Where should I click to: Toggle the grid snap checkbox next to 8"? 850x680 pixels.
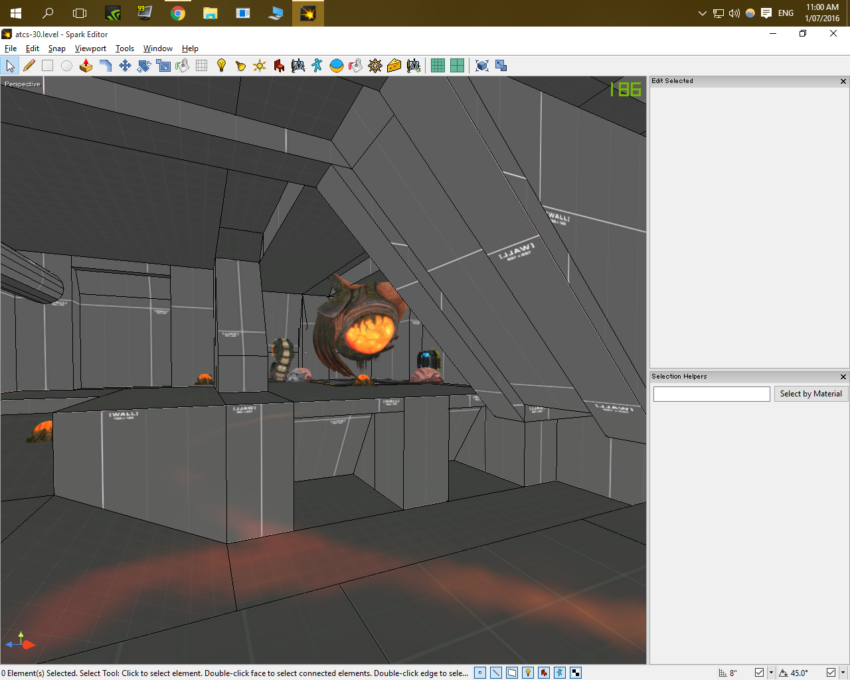[759, 673]
